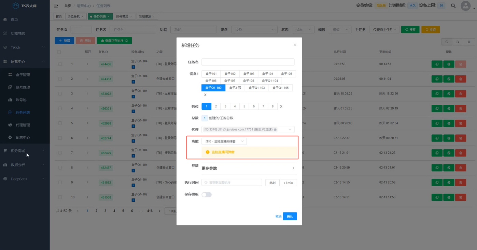The image size is (477, 250).
Task: Click the 确认 button to confirm the task
Action: point(290,216)
